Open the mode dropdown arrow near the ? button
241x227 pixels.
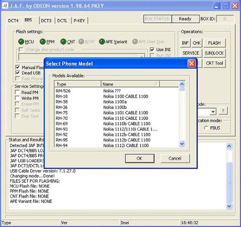213,112
